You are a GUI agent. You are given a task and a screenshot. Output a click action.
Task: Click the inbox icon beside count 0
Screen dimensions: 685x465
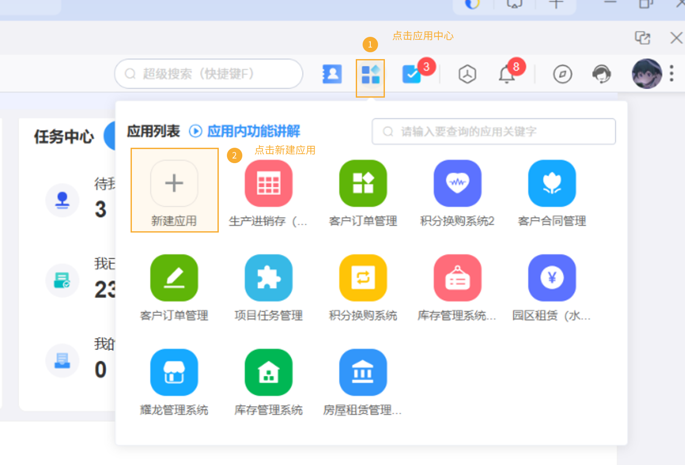63,361
